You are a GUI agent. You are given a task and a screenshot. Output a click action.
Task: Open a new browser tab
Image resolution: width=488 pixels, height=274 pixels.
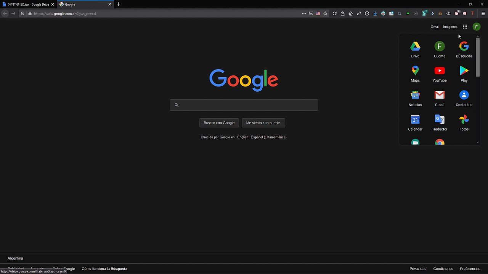119,4
